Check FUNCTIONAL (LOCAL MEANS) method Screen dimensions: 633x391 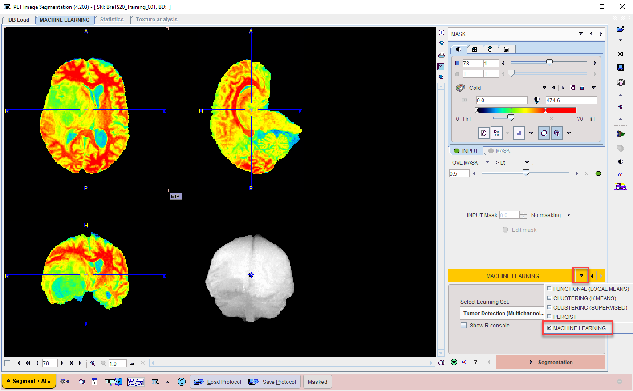coord(549,288)
